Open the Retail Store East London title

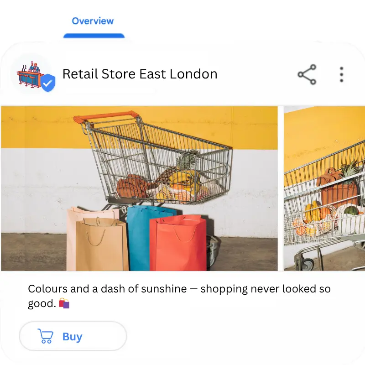coord(140,74)
